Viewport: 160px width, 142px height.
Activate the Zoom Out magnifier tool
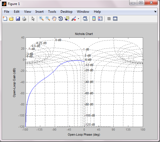click(48, 19)
